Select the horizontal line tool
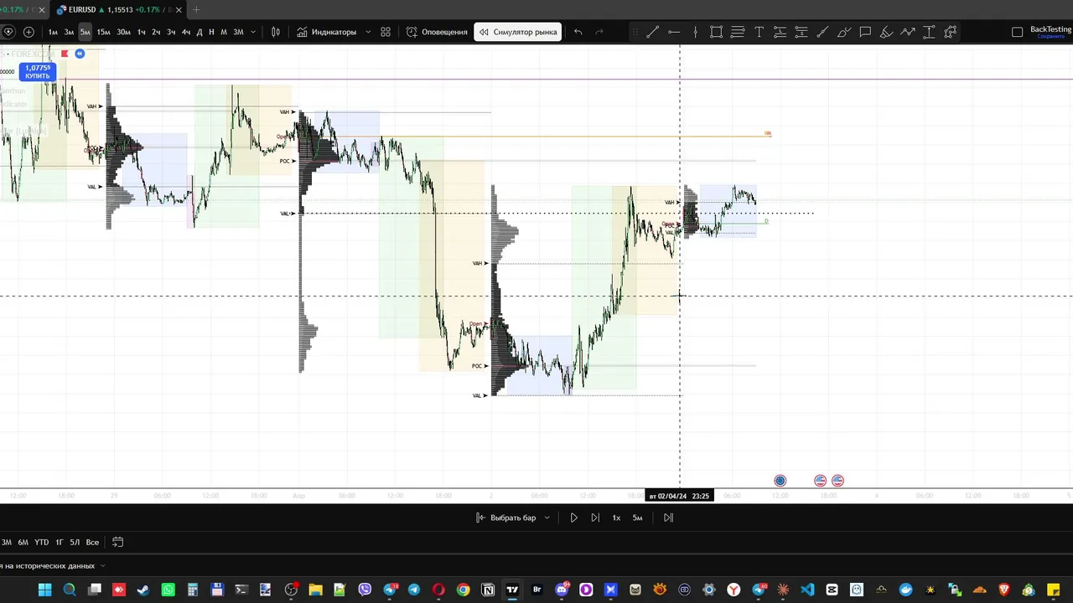The image size is (1073, 603). pos(674,32)
